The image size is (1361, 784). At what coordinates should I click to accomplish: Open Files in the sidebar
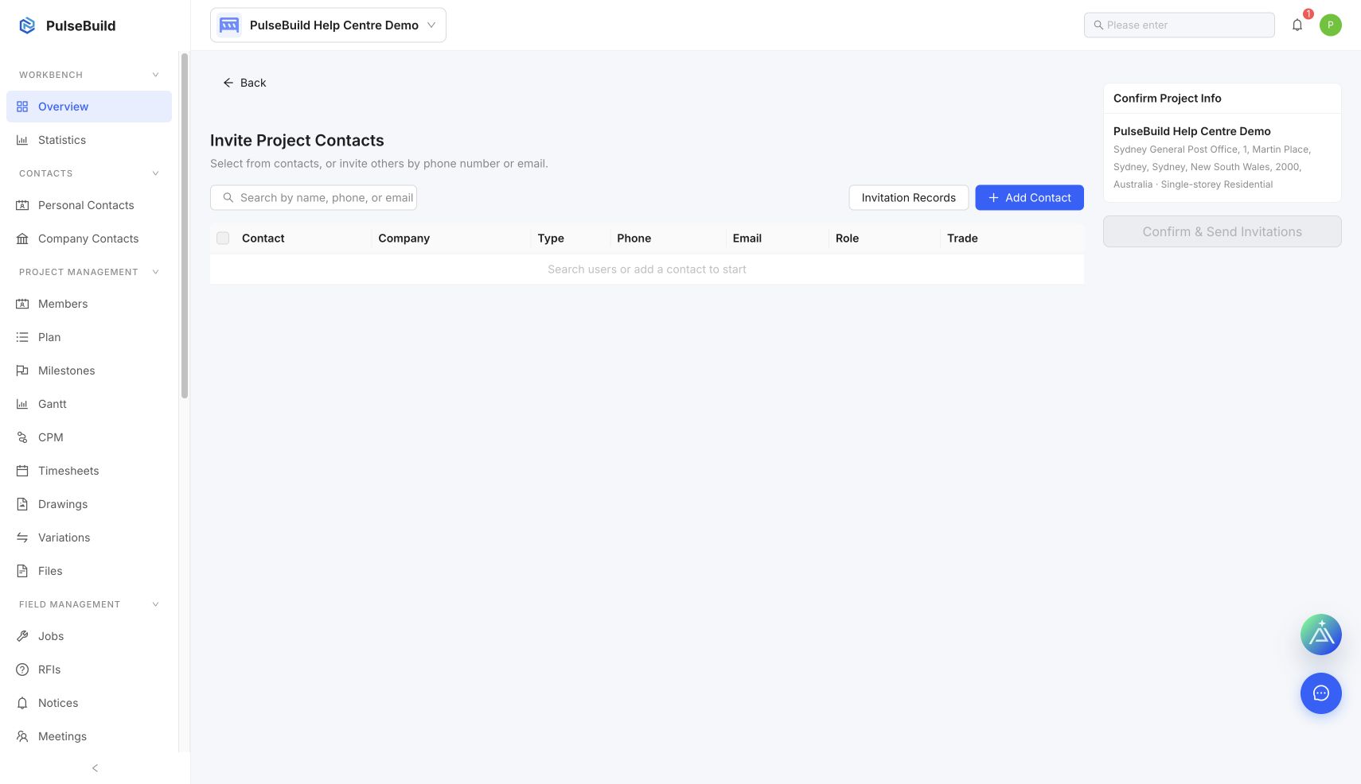[x=89, y=571]
